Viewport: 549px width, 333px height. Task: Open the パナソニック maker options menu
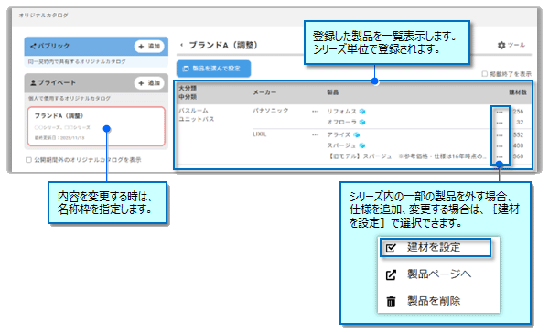click(315, 112)
